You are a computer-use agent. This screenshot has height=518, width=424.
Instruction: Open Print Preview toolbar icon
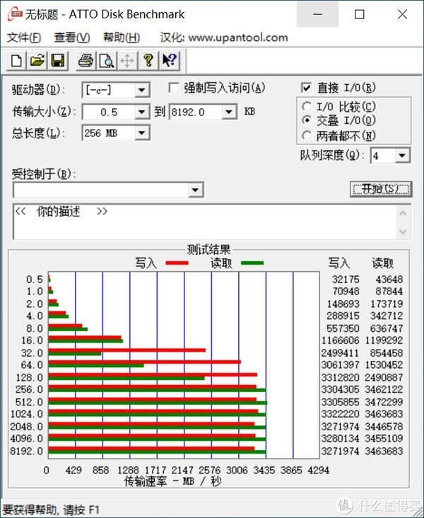click(107, 61)
